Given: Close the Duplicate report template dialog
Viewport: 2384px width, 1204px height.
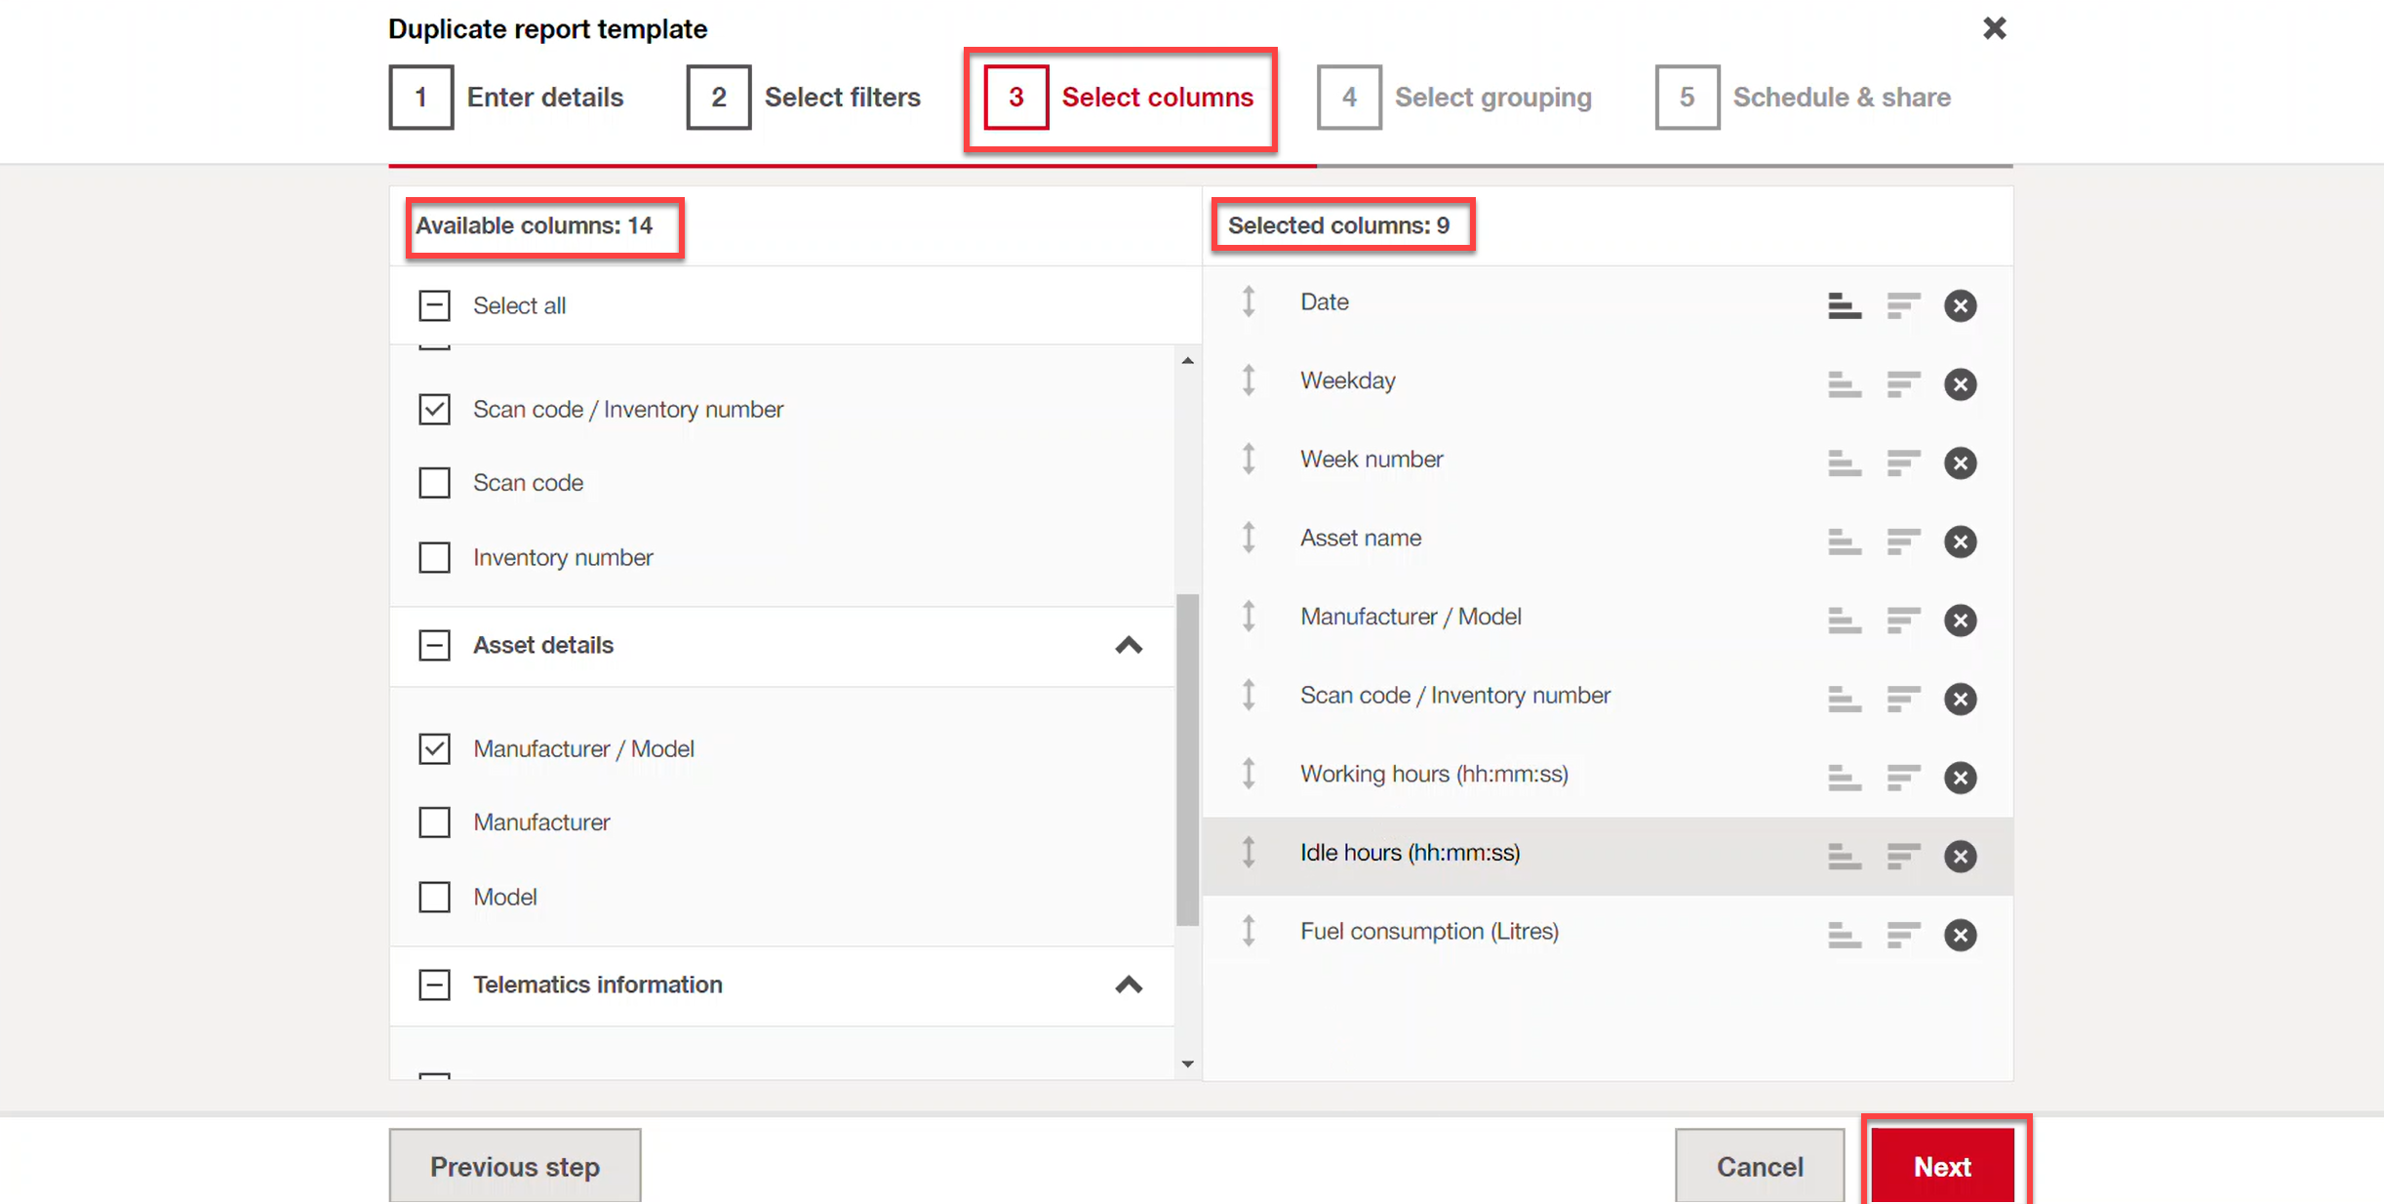Looking at the screenshot, I should pos(1994,28).
